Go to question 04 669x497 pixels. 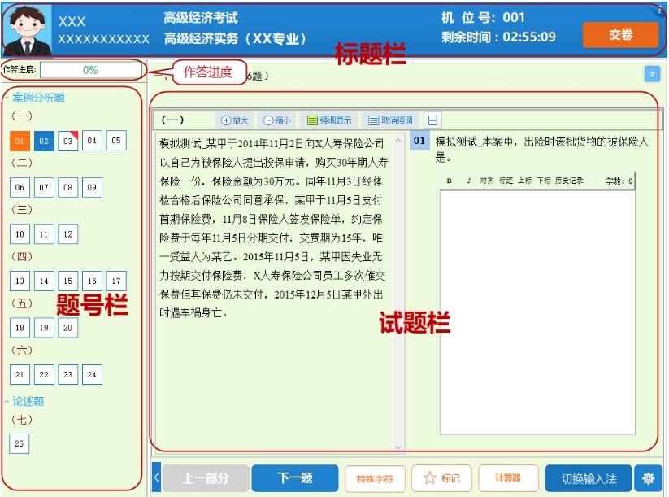point(92,141)
